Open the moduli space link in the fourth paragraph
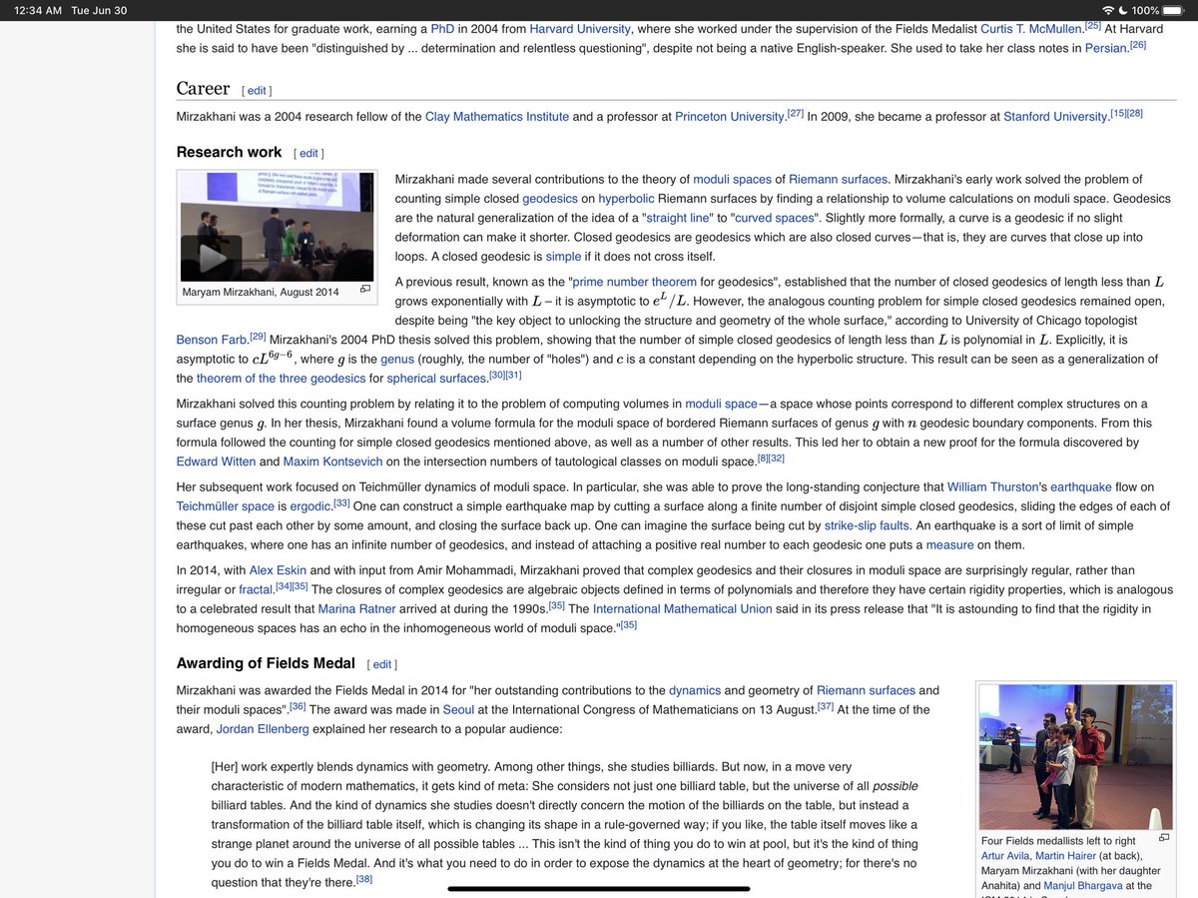This screenshot has height=898, width=1198. click(x=721, y=404)
